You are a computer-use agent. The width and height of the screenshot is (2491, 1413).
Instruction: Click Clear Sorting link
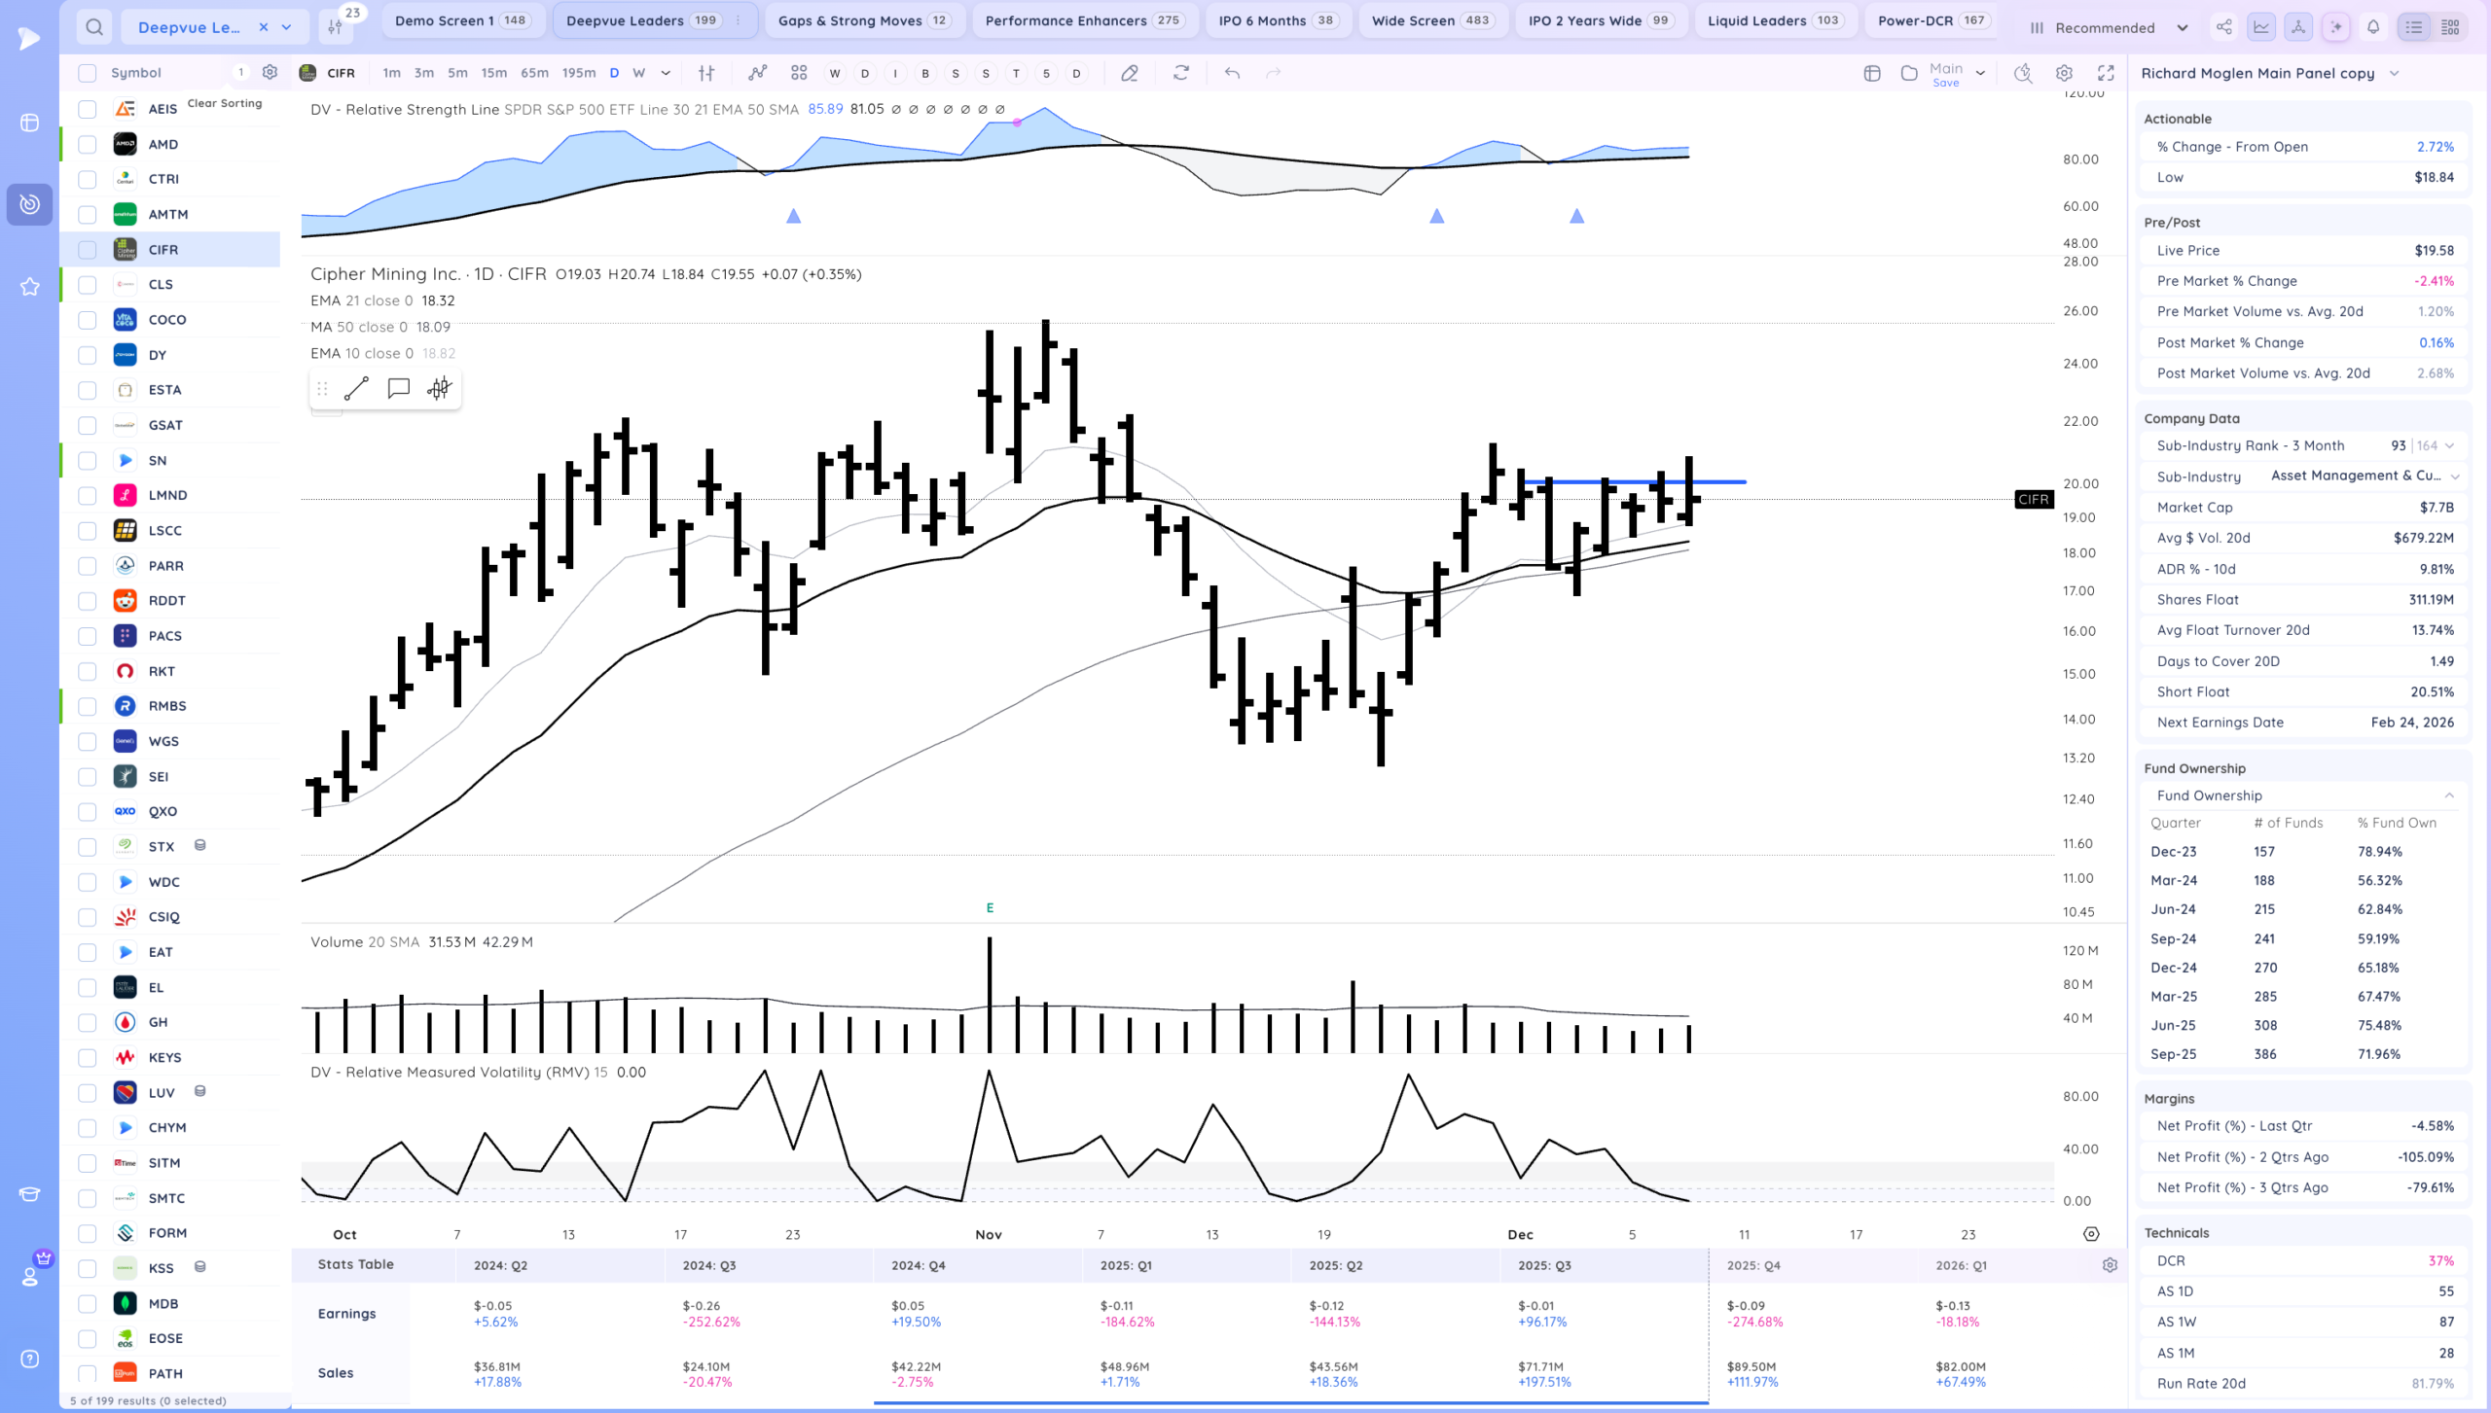(x=224, y=103)
